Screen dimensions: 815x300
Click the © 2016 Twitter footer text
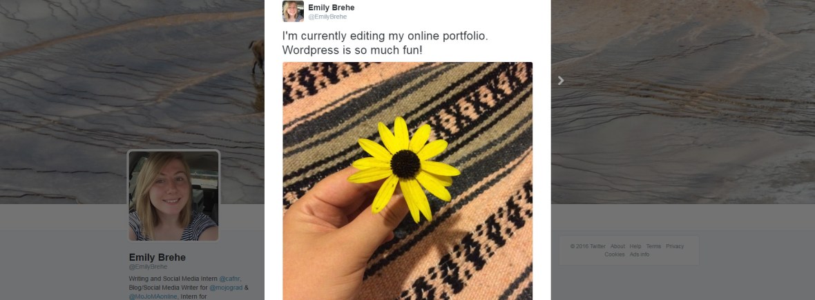(588, 246)
